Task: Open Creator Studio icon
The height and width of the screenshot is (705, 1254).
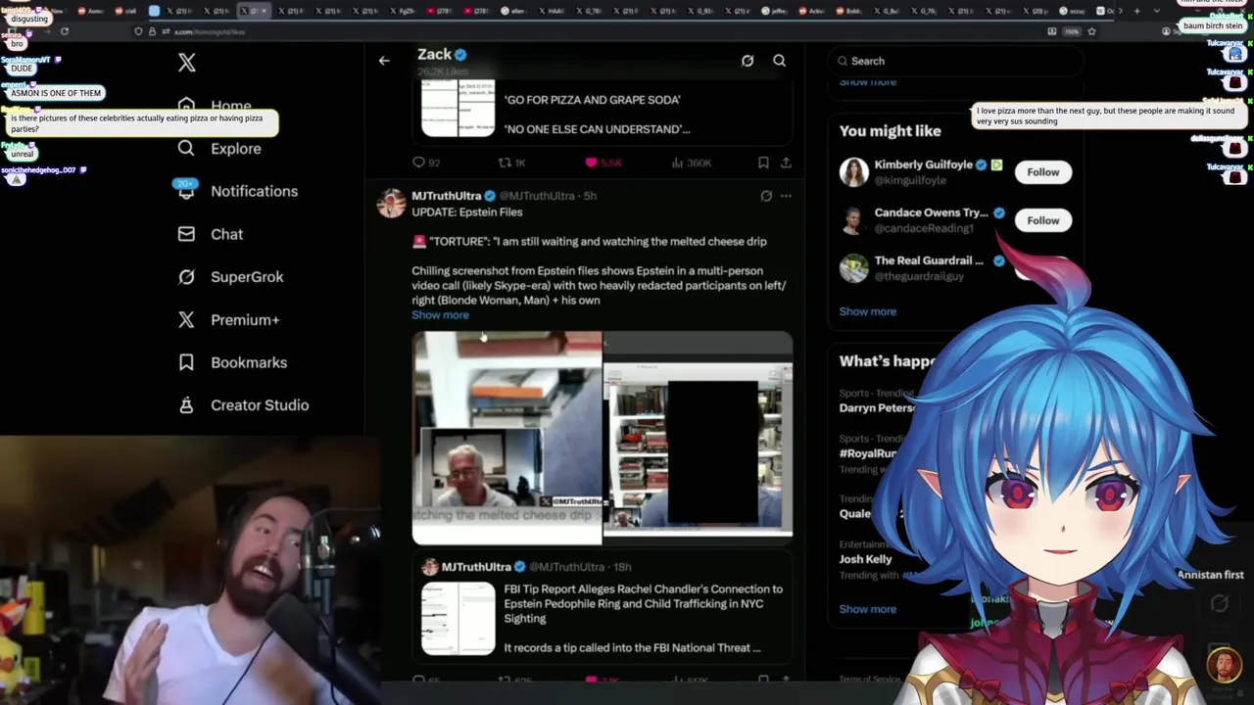Action: coord(186,404)
